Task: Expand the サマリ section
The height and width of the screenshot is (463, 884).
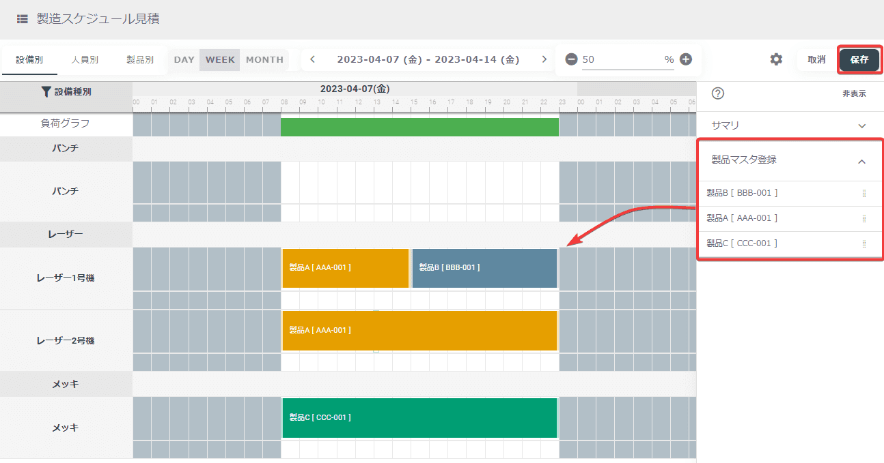Action: coord(789,125)
